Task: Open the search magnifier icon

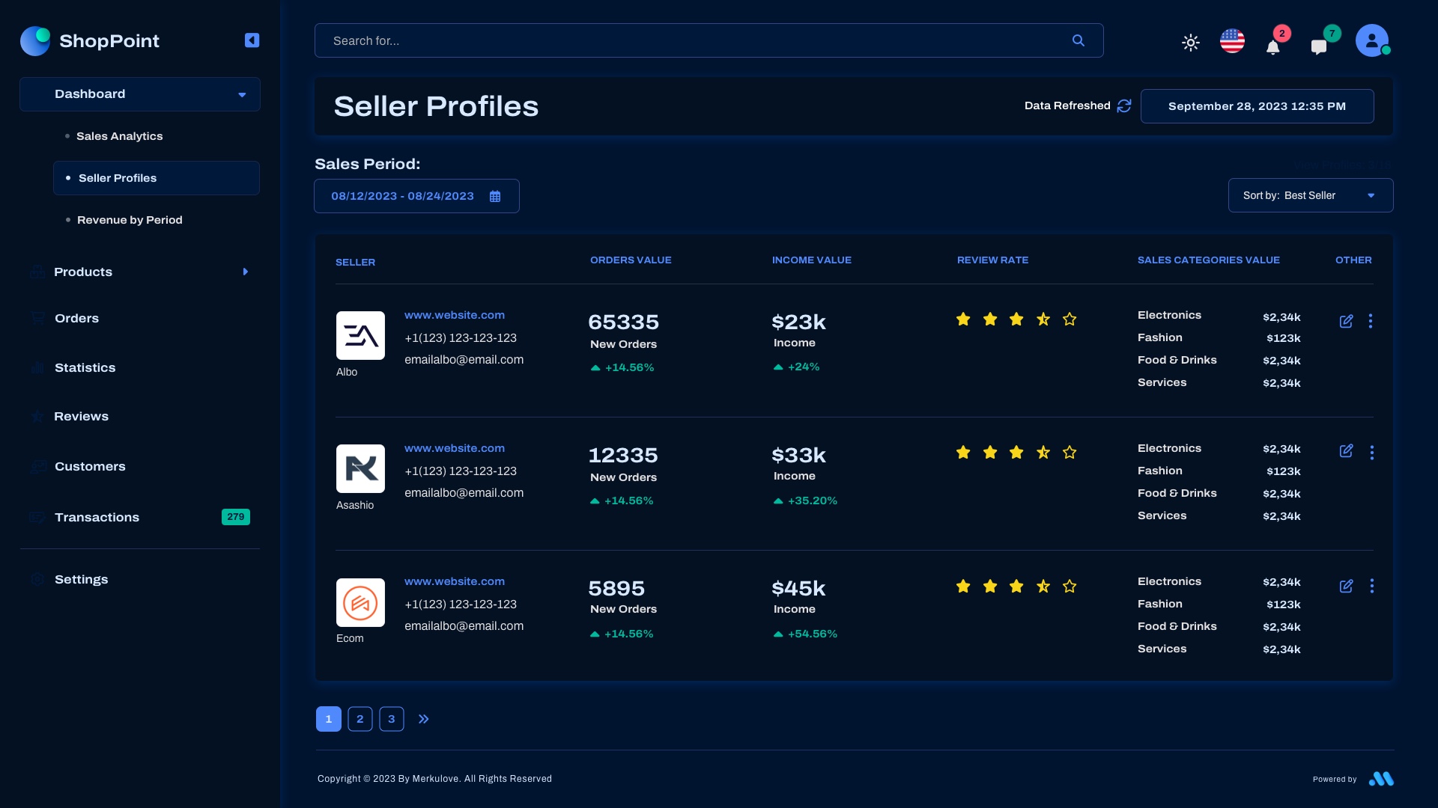Action: [x=1078, y=40]
